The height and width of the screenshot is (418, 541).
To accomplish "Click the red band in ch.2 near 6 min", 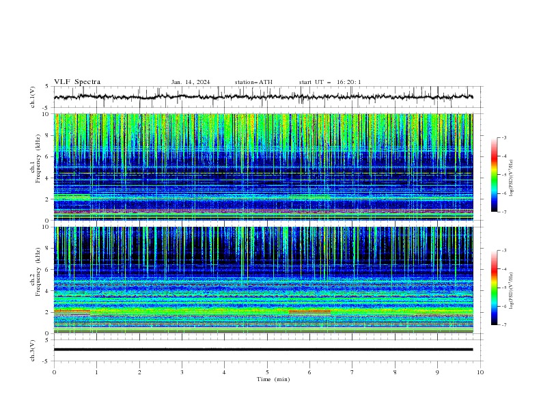I will [309, 311].
